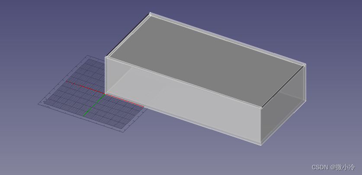Image resolution: width=362 pixels, height=175 pixels.
Task: Click the front-left vertical edge of box
Action: (x=106, y=75)
